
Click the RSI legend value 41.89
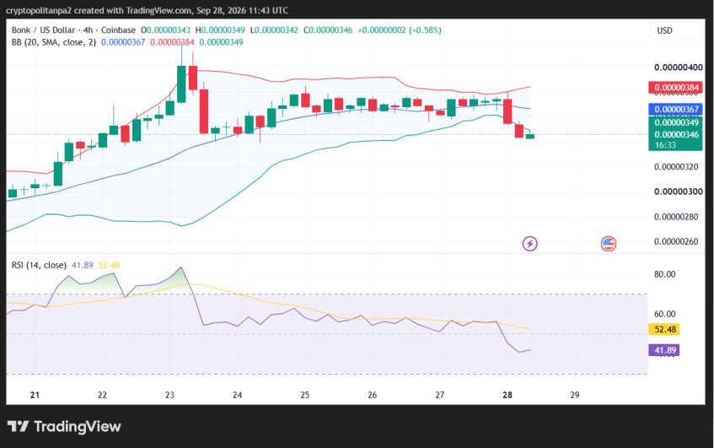(82, 265)
